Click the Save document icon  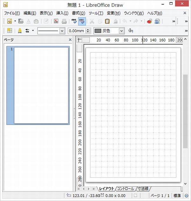28,21
